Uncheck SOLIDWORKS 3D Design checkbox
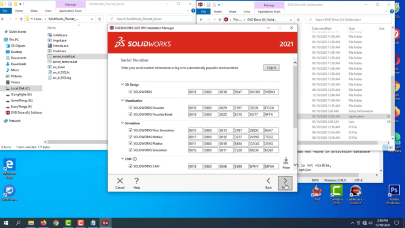Viewport: 405px width, 228px height. [130, 92]
